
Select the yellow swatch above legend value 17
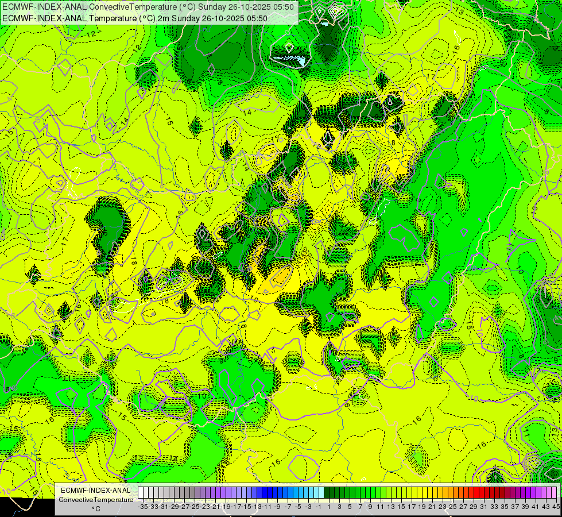pyautogui.click(x=409, y=493)
